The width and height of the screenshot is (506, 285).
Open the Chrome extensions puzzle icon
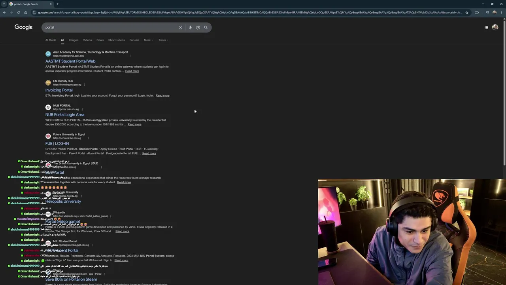477,12
